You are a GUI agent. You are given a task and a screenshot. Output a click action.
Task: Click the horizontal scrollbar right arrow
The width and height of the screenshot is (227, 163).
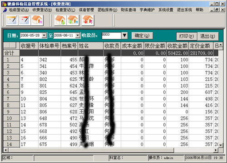(x=216, y=150)
